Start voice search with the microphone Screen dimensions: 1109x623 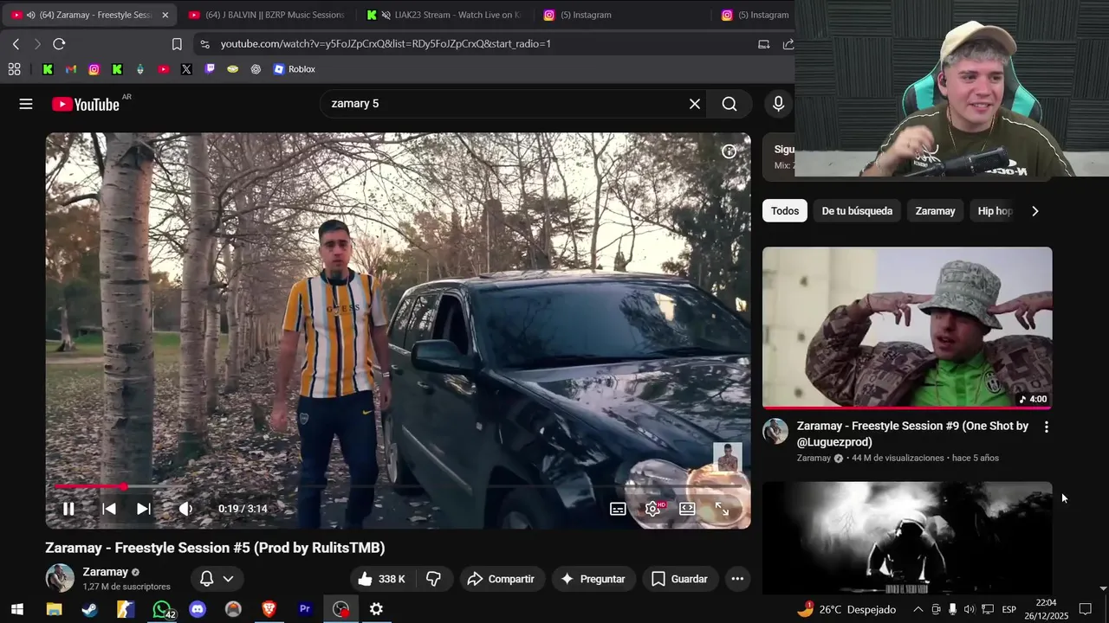[x=778, y=104]
